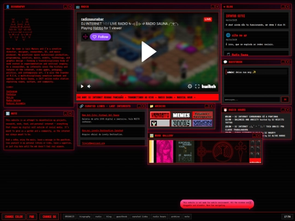Click the Work Gallery picture icon
The height and width of the screenshot is (221, 295).
[x=151, y=135]
